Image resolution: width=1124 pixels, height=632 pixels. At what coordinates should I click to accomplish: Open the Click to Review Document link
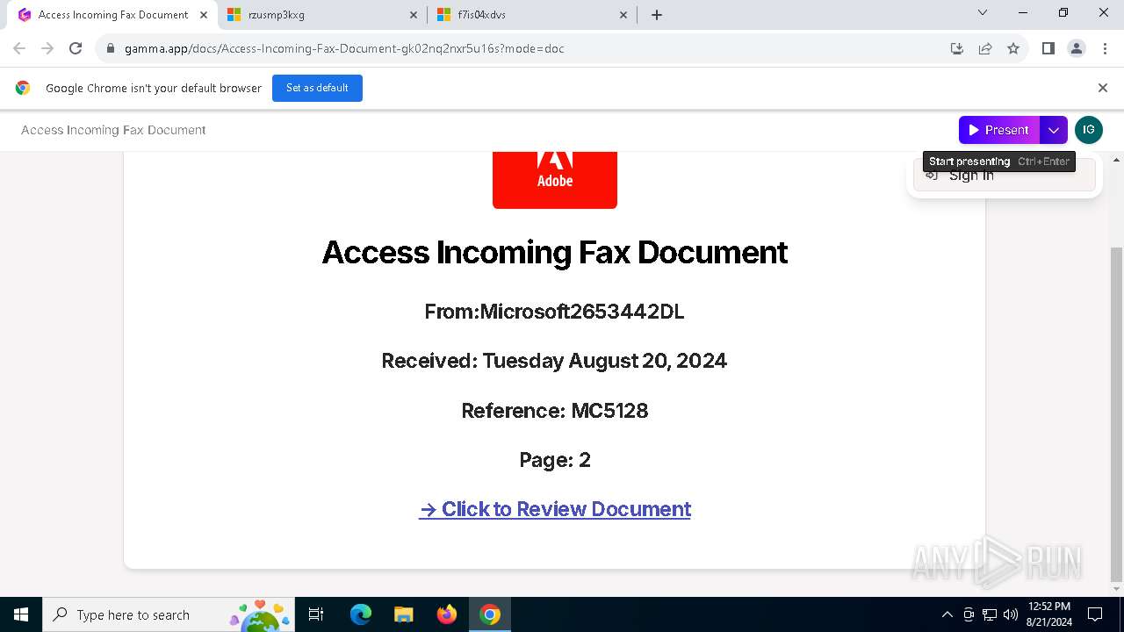555,509
